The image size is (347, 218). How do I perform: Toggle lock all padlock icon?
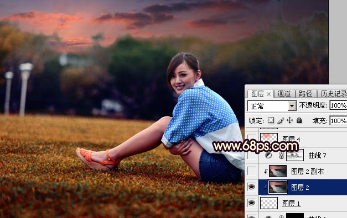pos(299,120)
